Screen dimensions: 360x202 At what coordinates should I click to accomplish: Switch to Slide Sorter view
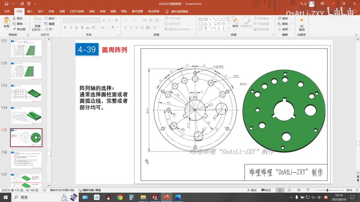(x=289, y=190)
